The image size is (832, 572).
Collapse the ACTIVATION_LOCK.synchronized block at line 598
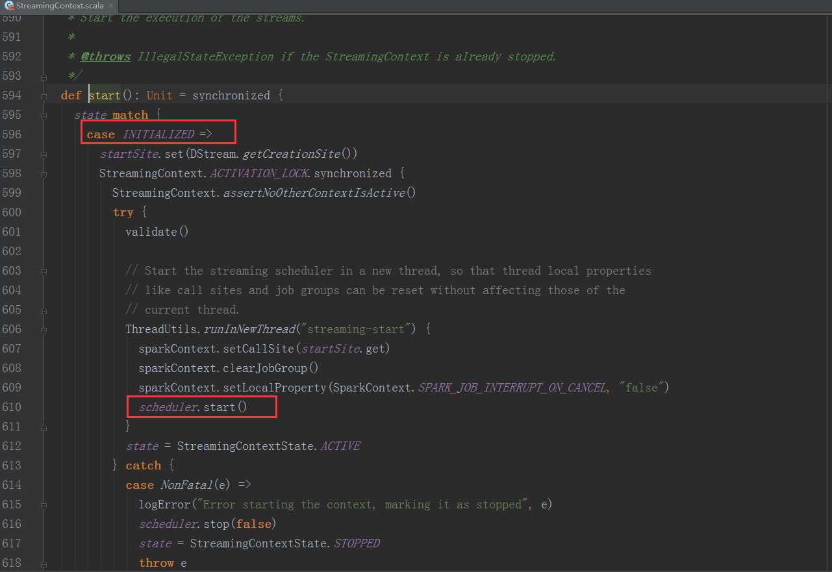(x=44, y=173)
